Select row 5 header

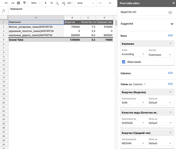click(x=4, y=40)
